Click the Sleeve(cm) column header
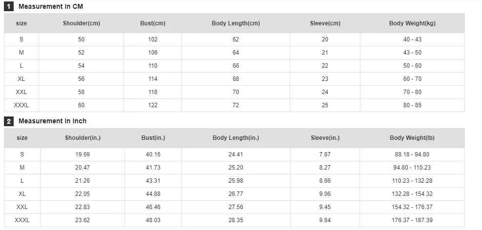Screen dimensions: 482x230 click(x=325, y=23)
